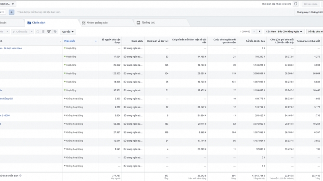Open the account number dropdown
323x181 pixels.
(7, 4)
